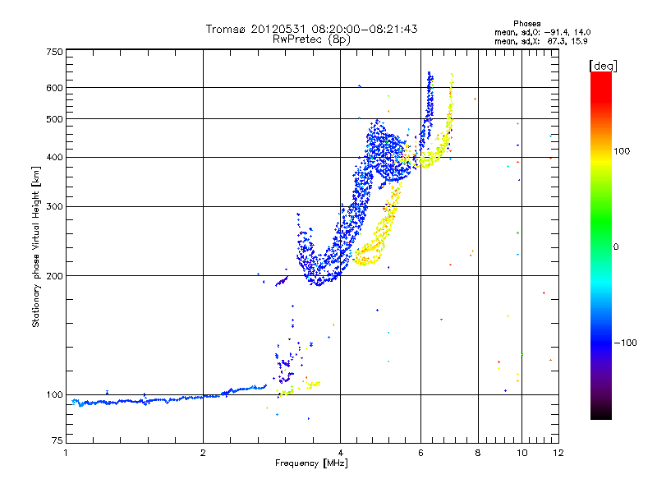657x493 pixels.
Task: Click the plot title 'Tromsø 20120531 08:20:00-08:21:43'
Action: point(312,29)
